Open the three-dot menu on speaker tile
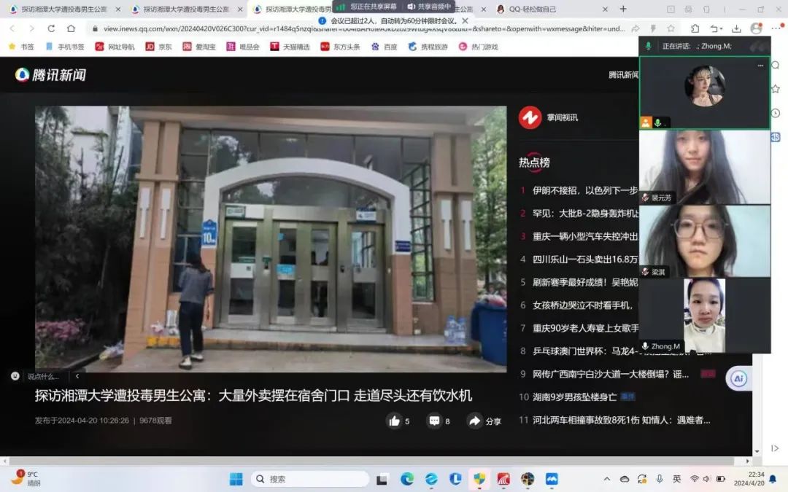The width and height of the screenshot is (788, 492). click(760, 66)
